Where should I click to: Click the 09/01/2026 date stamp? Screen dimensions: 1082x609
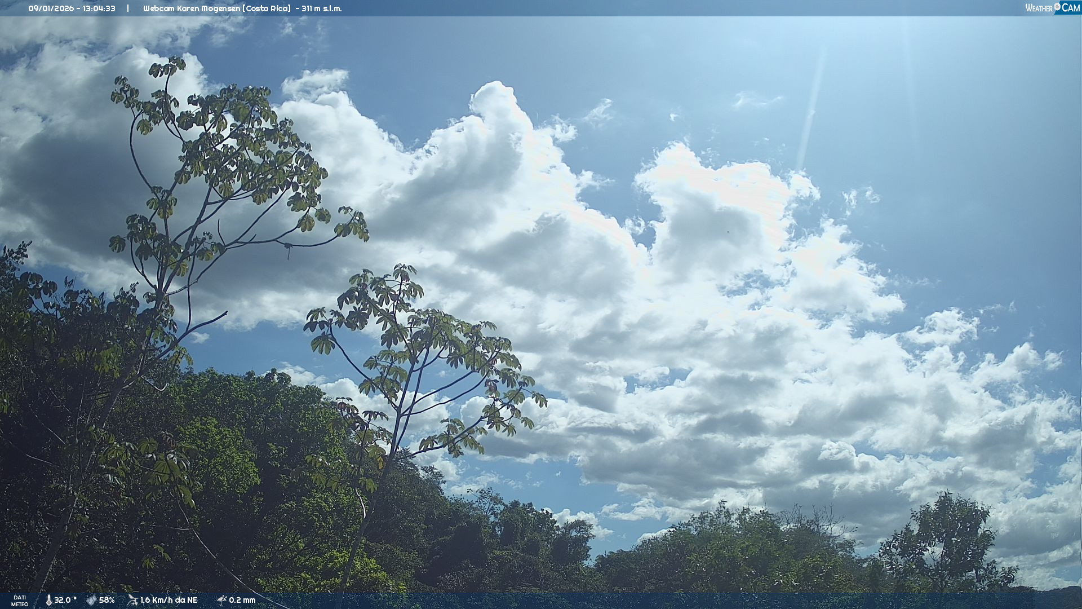pyautogui.click(x=51, y=8)
